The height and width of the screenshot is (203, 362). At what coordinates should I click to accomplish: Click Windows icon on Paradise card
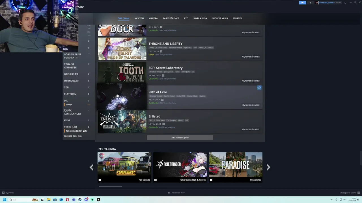point(211,180)
